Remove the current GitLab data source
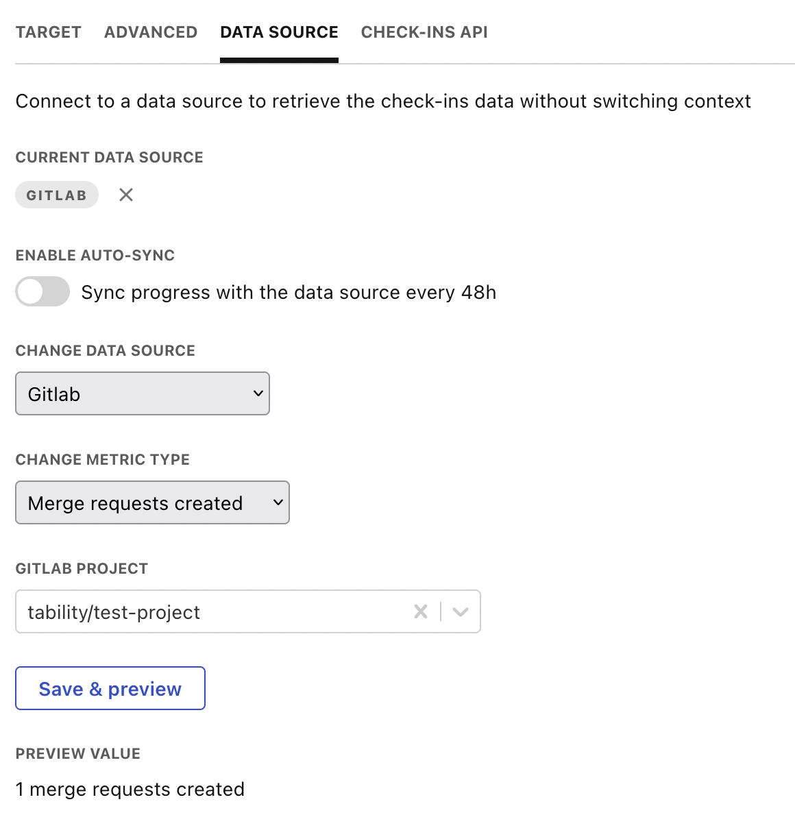Screen dimensions: 795x828 126,195
